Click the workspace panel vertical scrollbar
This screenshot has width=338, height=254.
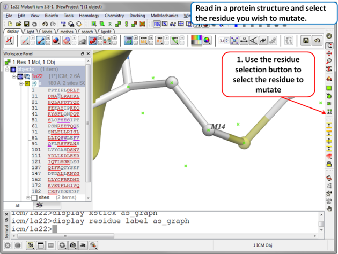(x=88, y=123)
